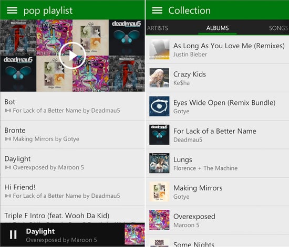Click the Collection header title
289x247 pixels.
pyautogui.click(x=190, y=10)
